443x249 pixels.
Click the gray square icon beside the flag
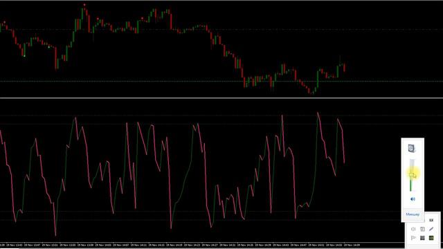pos(422,238)
